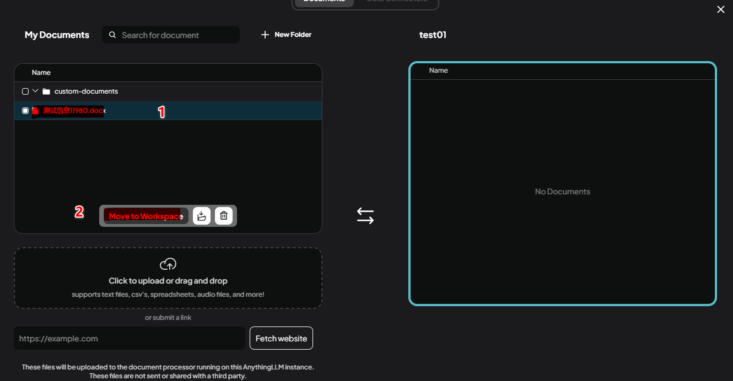733x381 pixels.
Task: Click the https://example.com link input
Action: (x=130, y=338)
